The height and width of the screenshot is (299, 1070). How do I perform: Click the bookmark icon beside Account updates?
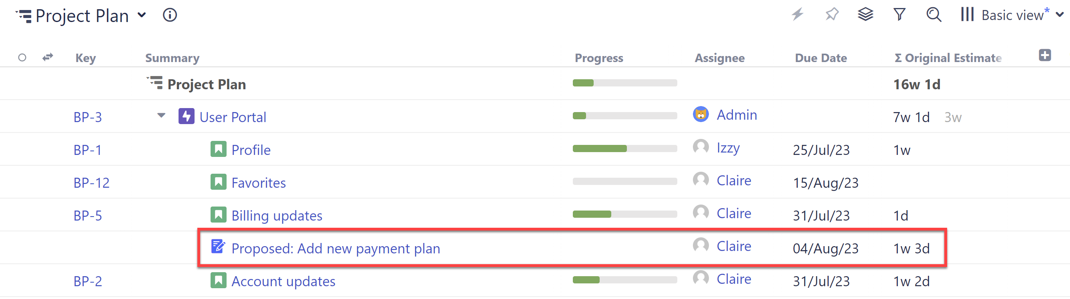(218, 280)
